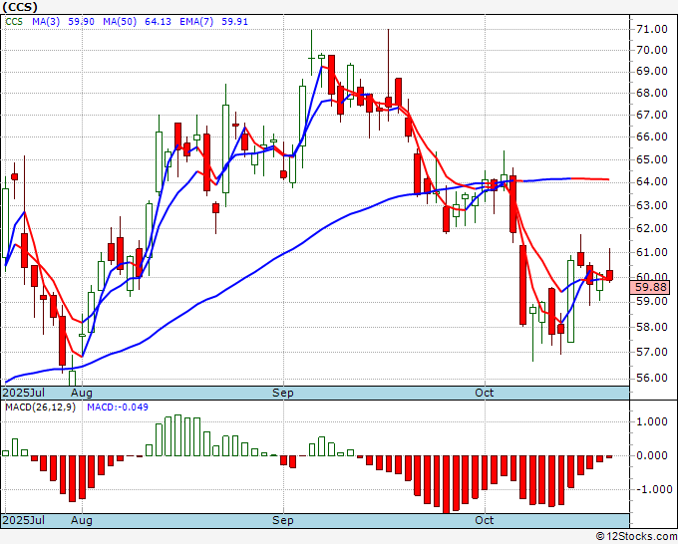Click the 63.00 price axis label

point(652,205)
